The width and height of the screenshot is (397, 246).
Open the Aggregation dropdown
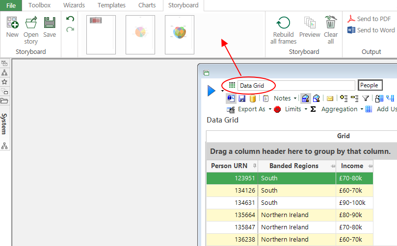point(362,109)
